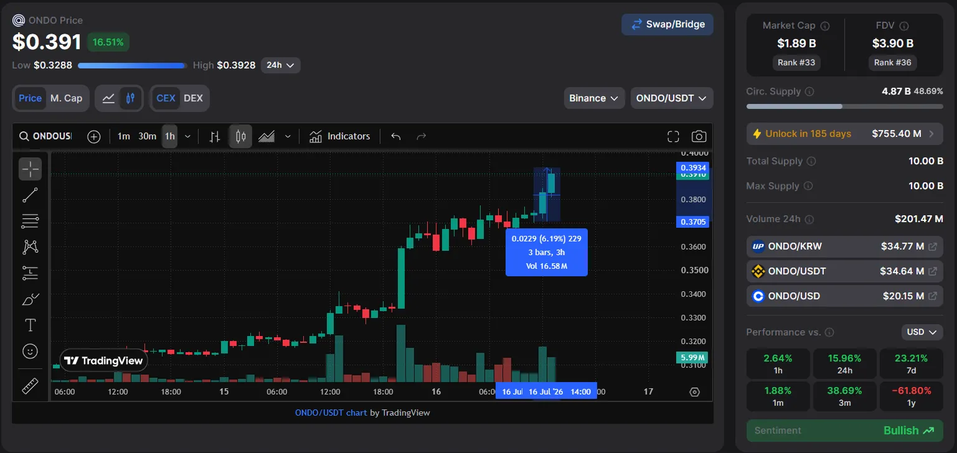Select the ruler measure tool
The width and height of the screenshot is (957, 453).
click(x=30, y=386)
